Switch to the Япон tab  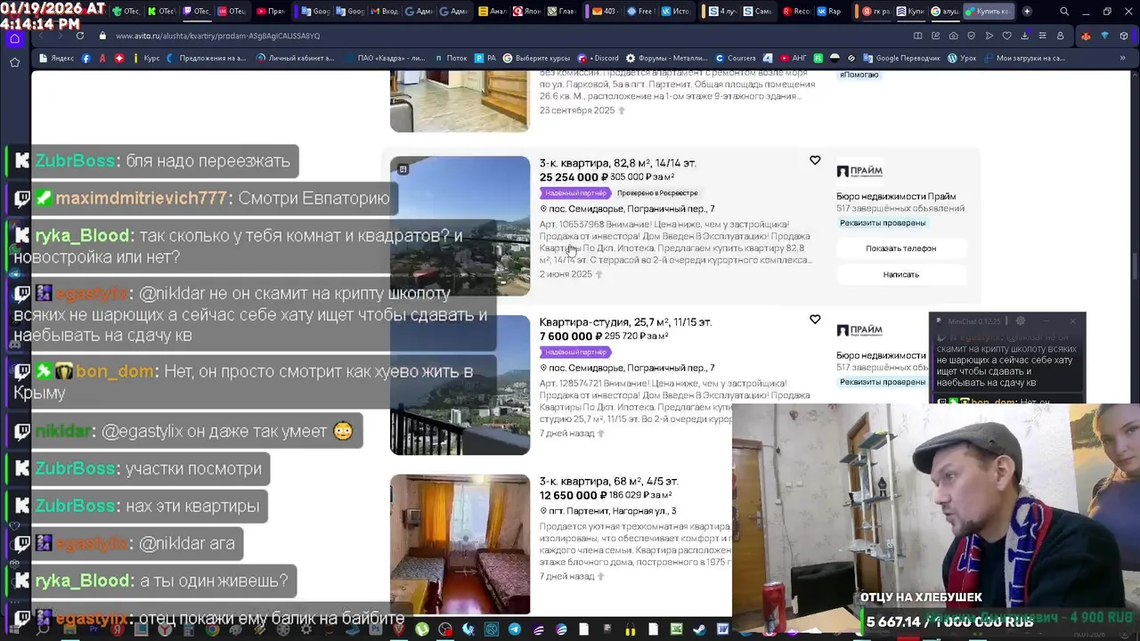click(525, 12)
